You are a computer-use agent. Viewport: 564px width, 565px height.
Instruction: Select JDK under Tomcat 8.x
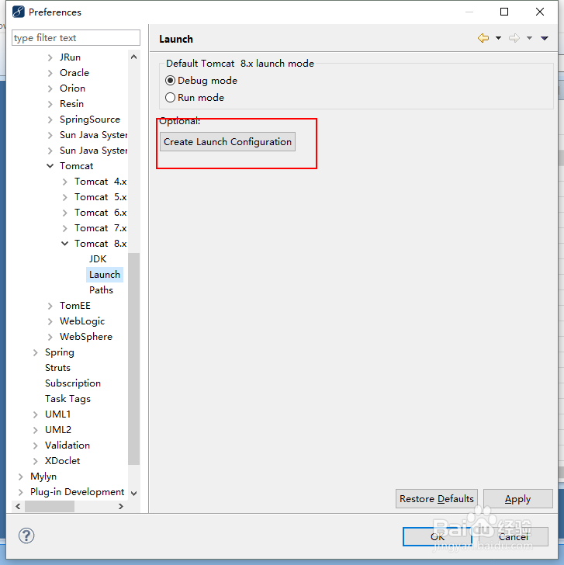coord(98,259)
